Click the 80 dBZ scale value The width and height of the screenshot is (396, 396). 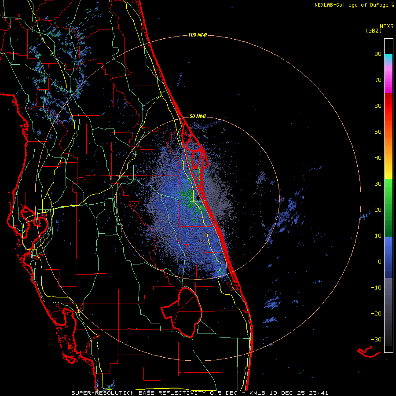tap(378, 54)
